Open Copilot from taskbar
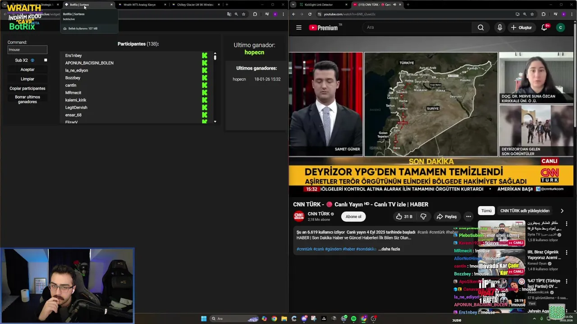This screenshot has height=324, width=577. click(x=264, y=319)
